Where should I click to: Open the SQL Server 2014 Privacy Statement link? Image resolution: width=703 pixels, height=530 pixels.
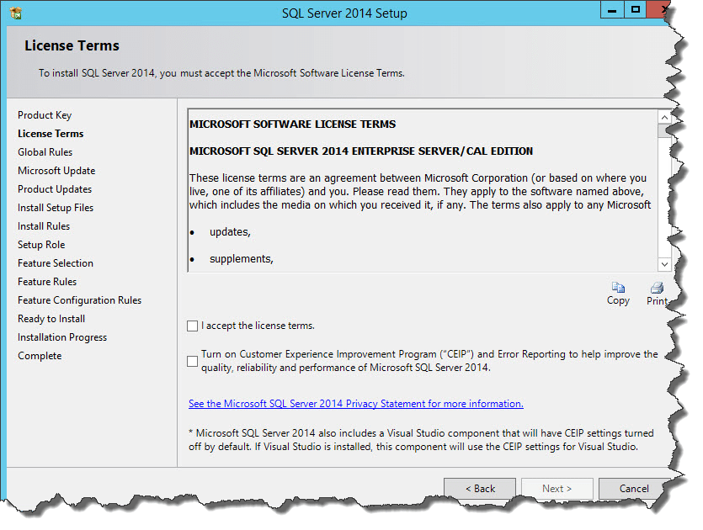[x=355, y=404]
